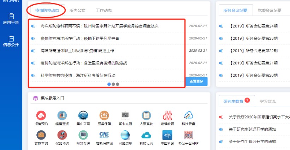Open 信息公开 in left sidebar

11,41
